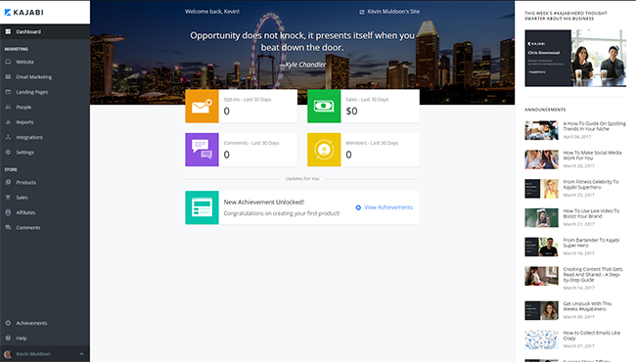Open 'How To Make Social Media Work' article
The height and width of the screenshot is (362, 636).
click(x=592, y=156)
